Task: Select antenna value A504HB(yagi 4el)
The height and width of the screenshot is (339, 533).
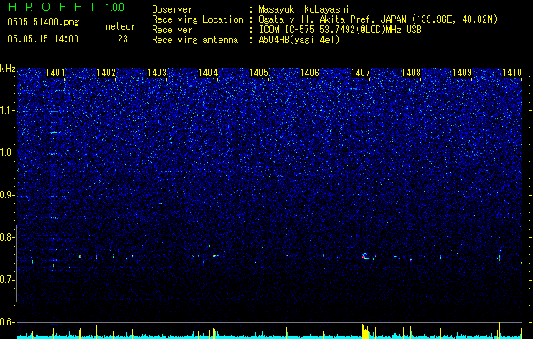Action: click(299, 40)
